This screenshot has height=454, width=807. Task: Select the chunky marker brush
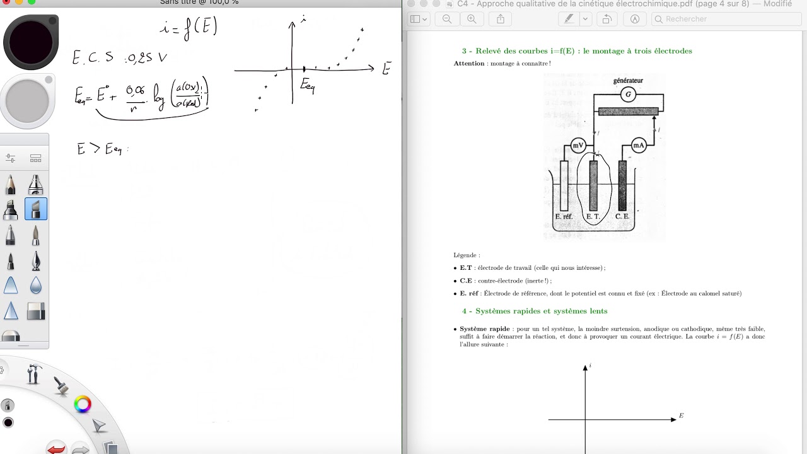tap(11, 209)
